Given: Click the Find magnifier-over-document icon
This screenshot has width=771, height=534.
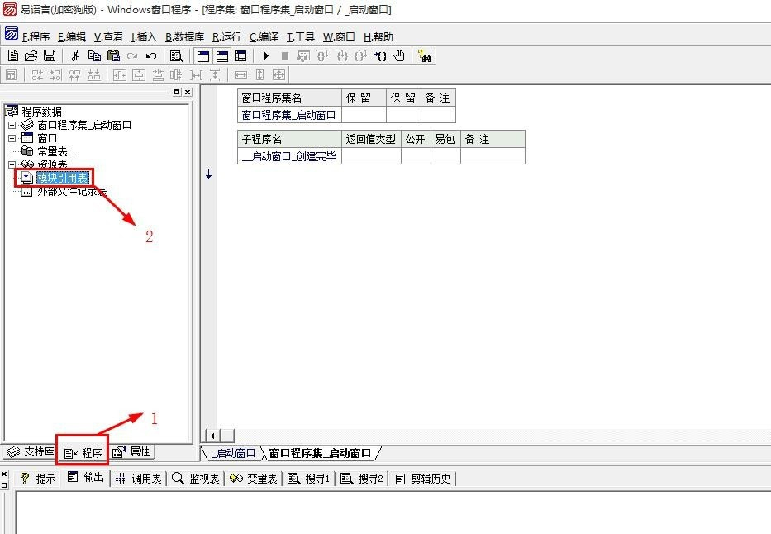Looking at the screenshot, I should point(176,56).
